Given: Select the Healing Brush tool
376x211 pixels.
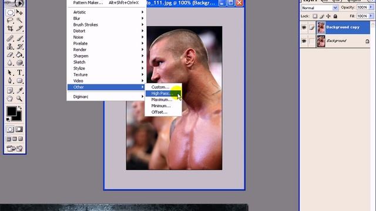Looking at the screenshot, I should pyautogui.click(x=10, y=38).
